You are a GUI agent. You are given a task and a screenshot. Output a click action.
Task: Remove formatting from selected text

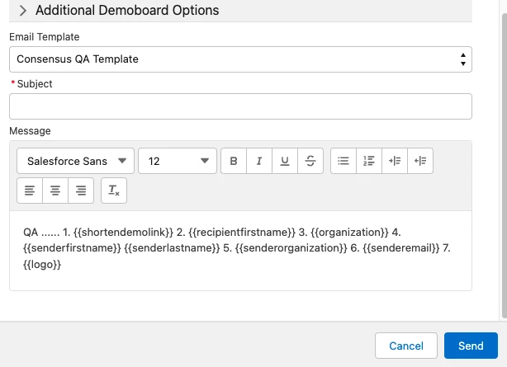pos(114,191)
